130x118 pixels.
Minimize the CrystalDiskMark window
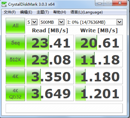pos(100,3)
